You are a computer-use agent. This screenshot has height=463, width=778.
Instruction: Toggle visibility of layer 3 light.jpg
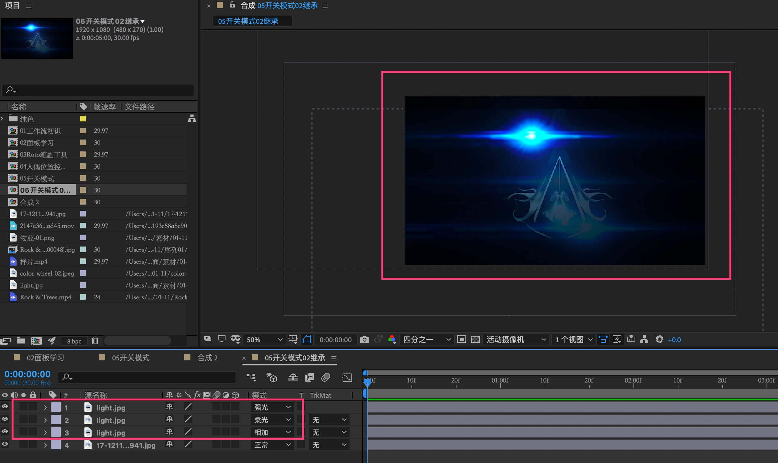coord(5,432)
